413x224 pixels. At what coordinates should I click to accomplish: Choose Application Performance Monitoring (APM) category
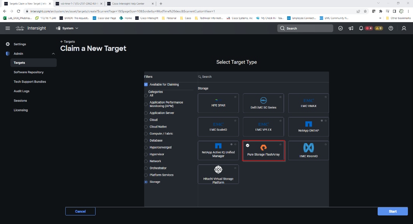(x=146, y=104)
